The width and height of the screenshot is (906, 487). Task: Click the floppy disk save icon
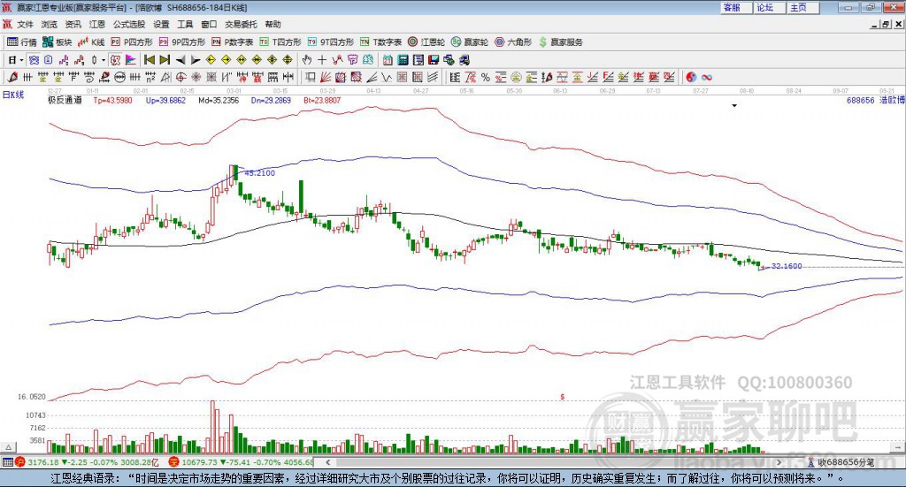pos(434,60)
